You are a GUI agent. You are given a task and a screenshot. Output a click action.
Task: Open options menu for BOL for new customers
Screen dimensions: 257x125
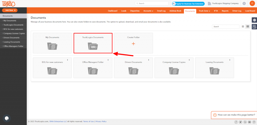67,60
